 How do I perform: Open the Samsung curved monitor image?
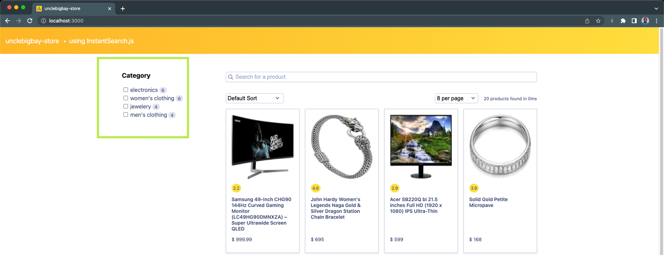[263, 147]
